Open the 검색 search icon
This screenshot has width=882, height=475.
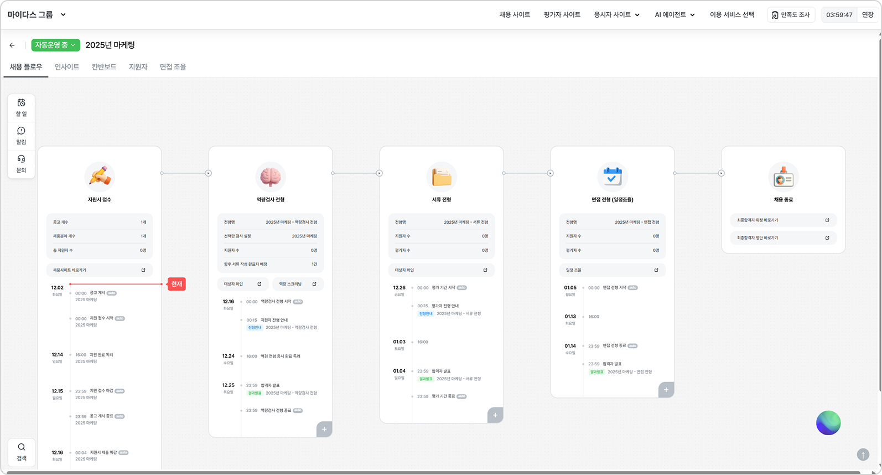tap(22, 452)
